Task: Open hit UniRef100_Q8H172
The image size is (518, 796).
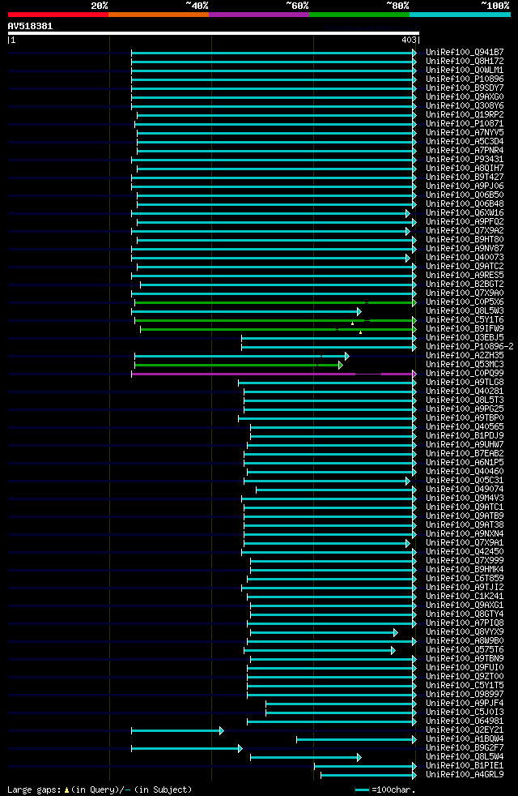Action: coord(465,62)
